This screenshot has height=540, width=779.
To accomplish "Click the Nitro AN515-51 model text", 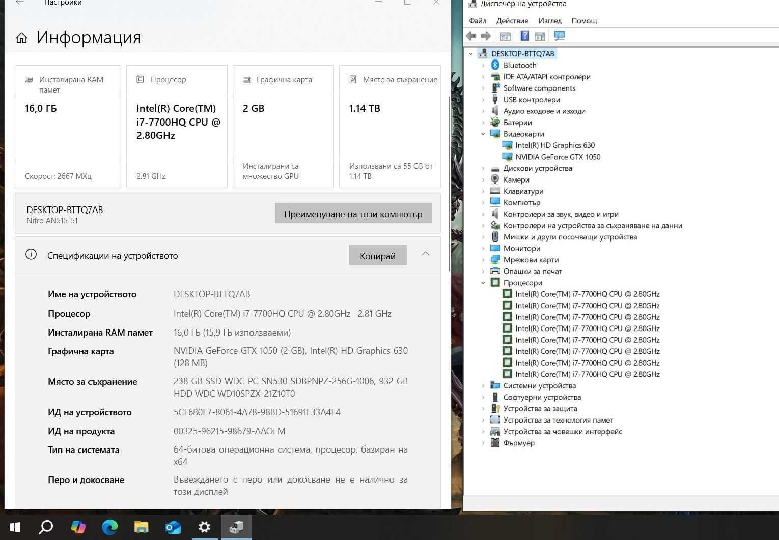I will tap(52, 221).
